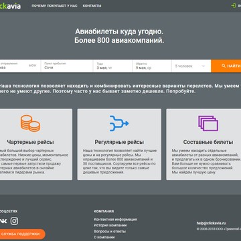The width and height of the screenshot is (241, 241).
Task: Open the 'Туда' date field 3 мая
Action: tap(112, 66)
